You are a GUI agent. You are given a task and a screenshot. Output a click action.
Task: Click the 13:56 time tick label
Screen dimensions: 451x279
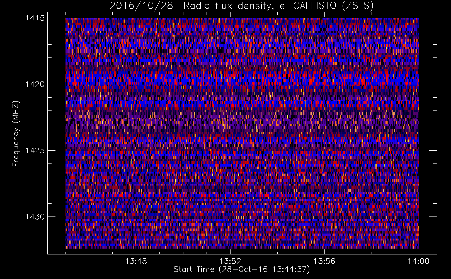pos(324,261)
